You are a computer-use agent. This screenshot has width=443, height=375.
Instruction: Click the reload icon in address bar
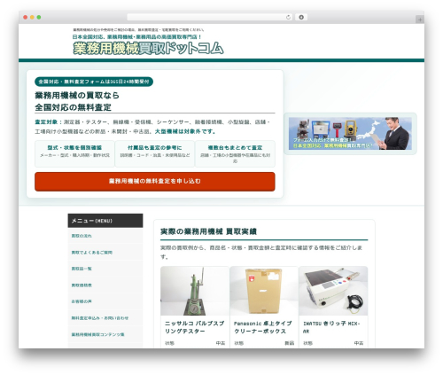point(288,17)
